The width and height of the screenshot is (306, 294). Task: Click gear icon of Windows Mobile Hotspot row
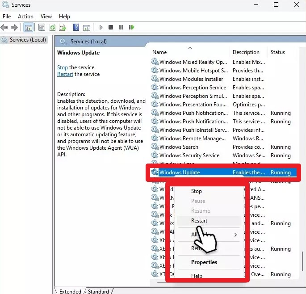(155, 70)
